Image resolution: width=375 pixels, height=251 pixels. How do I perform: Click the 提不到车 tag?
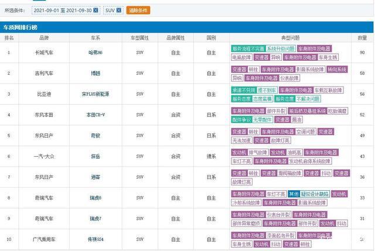[267, 90]
